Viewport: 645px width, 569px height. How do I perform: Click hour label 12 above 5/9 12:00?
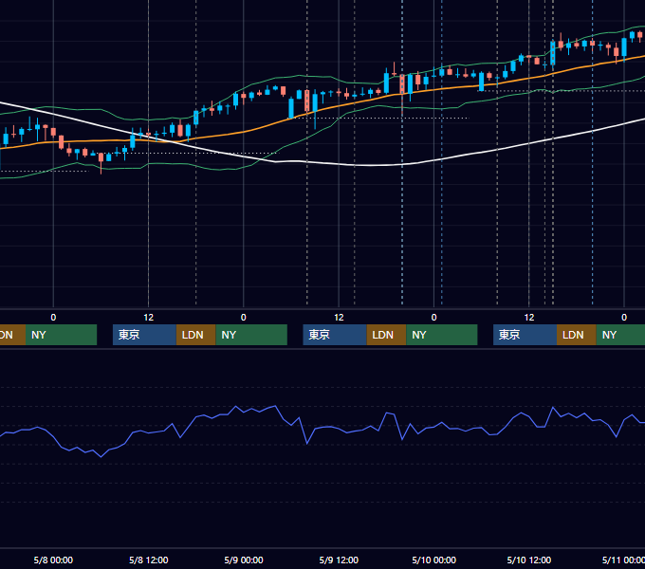click(x=339, y=318)
